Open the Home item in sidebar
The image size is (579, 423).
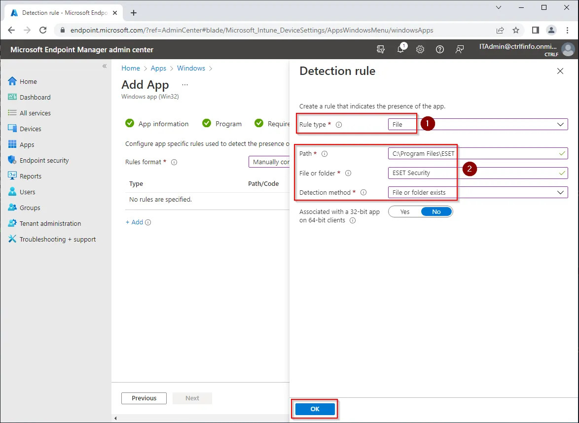[x=23, y=81]
